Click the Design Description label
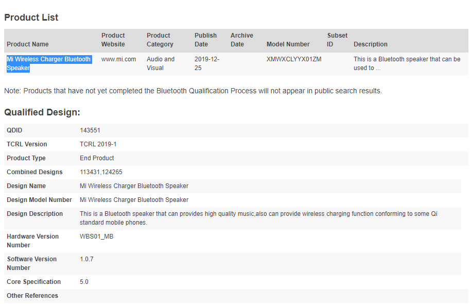 click(35, 214)
